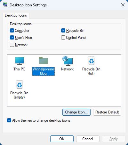The height and width of the screenshot is (145, 128).
Task: Uncheck the Computer checkbox
Action: (12, 31)
